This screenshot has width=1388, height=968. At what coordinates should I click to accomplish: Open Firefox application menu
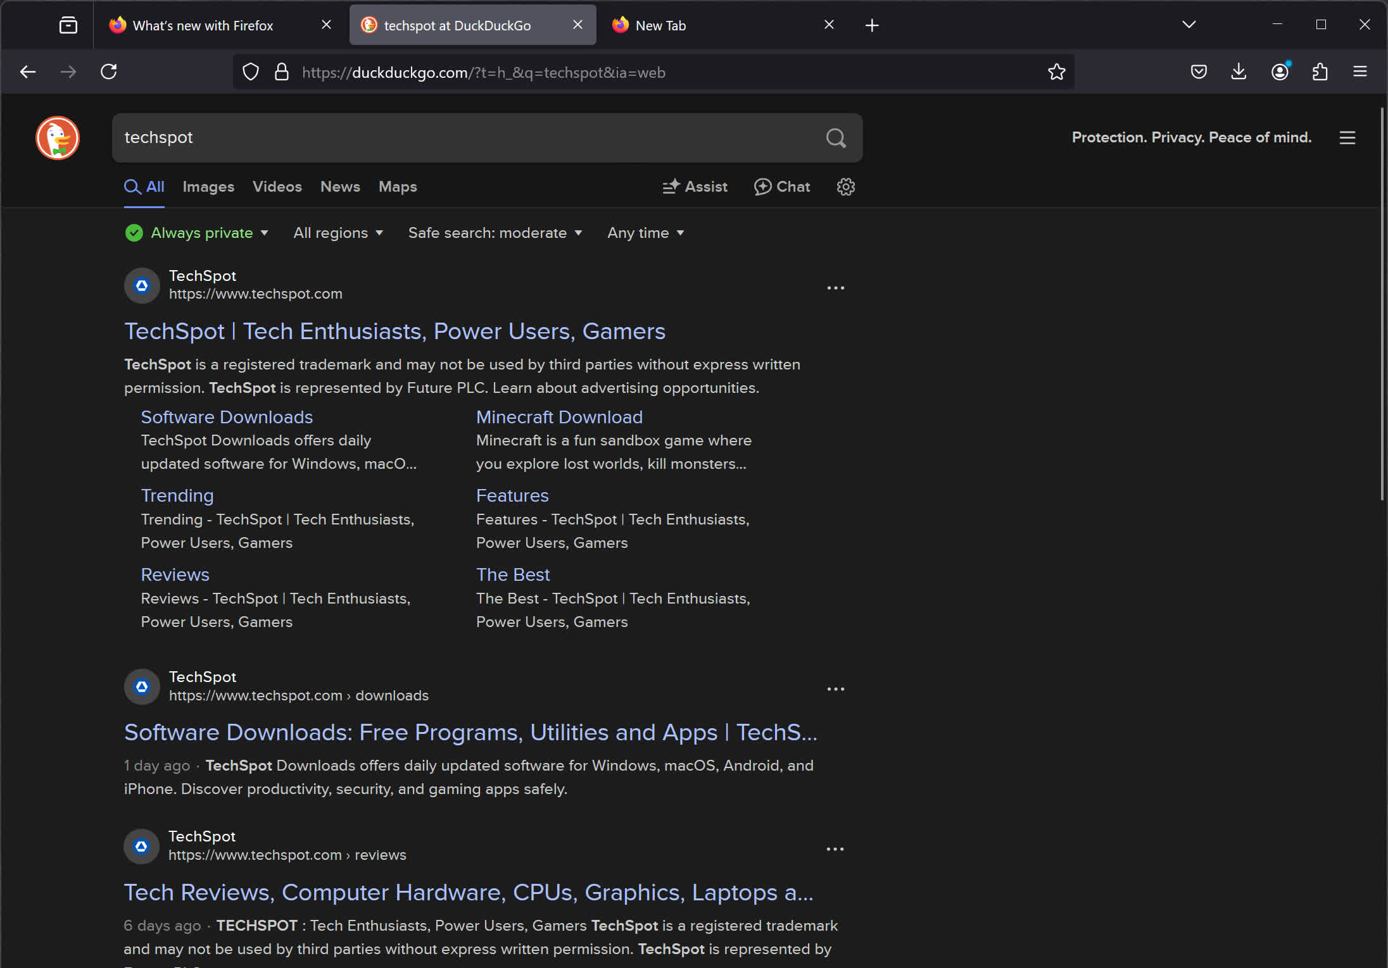[1360, 72]
